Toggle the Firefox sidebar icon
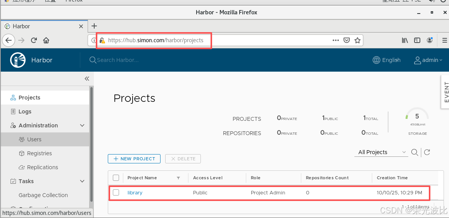Image resolution: width=449 pixels, height=218 pixels. 417,40
